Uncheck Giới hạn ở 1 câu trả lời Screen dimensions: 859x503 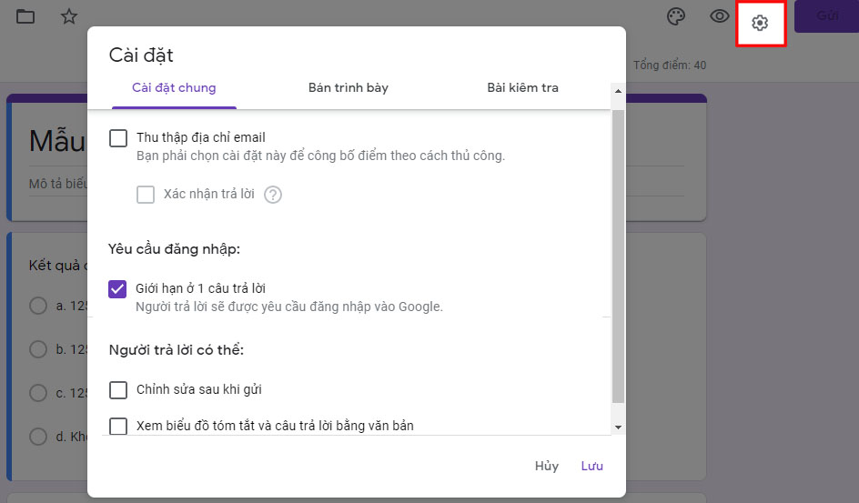[x=118, y=289]
